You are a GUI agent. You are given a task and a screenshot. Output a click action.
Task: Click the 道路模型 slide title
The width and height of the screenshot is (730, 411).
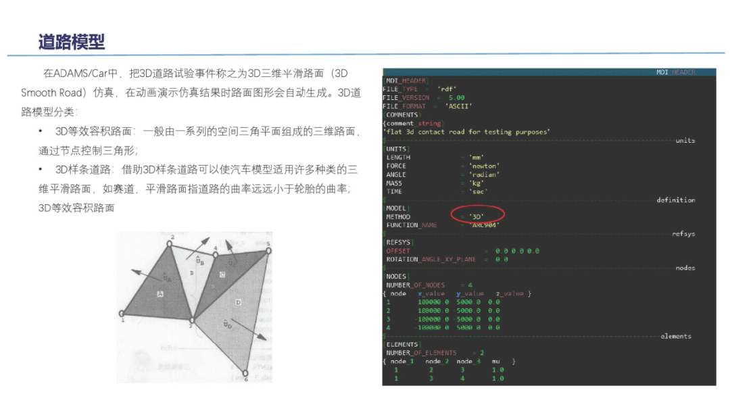pyautogui.click(x=72, y=42)
